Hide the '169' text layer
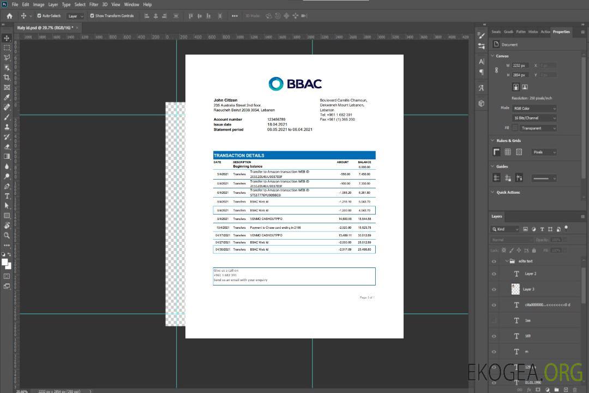 [x=494, y=336]
